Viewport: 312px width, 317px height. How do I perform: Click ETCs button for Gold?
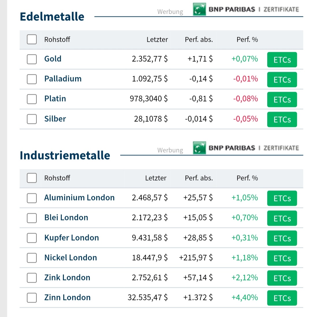(x=282, y=60)
